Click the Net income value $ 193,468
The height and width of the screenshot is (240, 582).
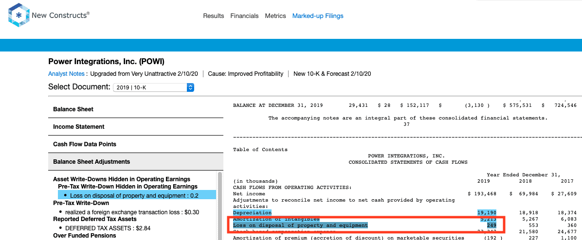(482, 194)
